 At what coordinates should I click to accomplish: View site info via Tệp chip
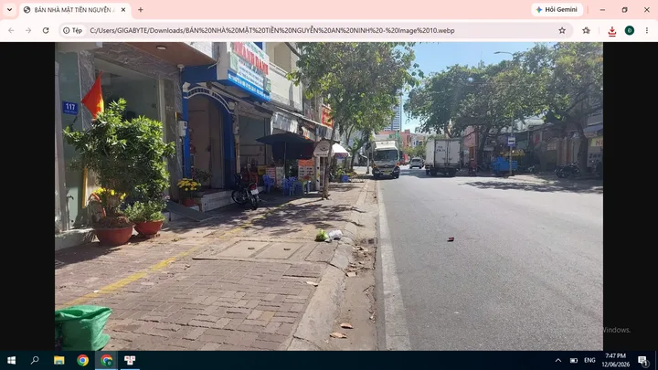(x=72, y=30)
